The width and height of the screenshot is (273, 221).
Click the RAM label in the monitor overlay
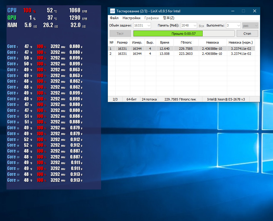12,25
